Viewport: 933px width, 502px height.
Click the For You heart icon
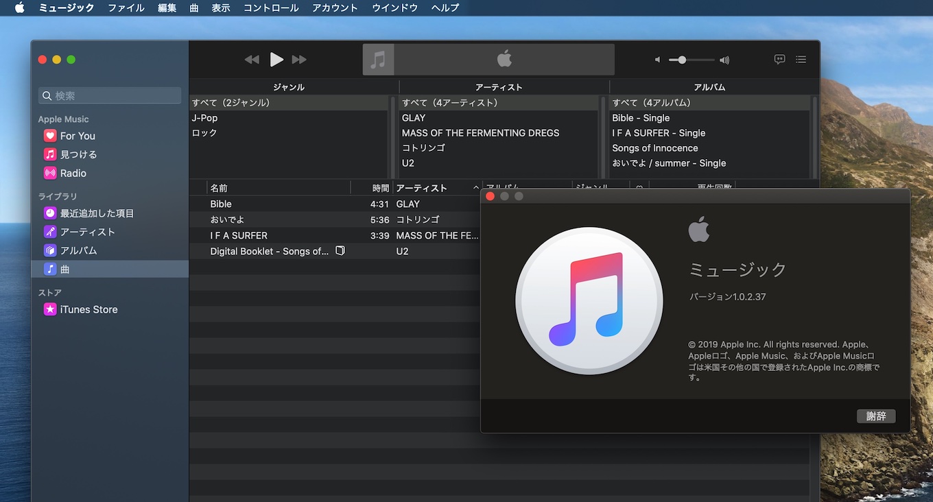(x=50, y=136)
